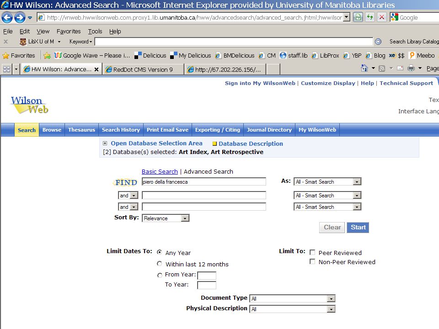The width and height of the screenshot is (439, 329).
Task: Click the Google search provider icon
Action: click(395, 17)
